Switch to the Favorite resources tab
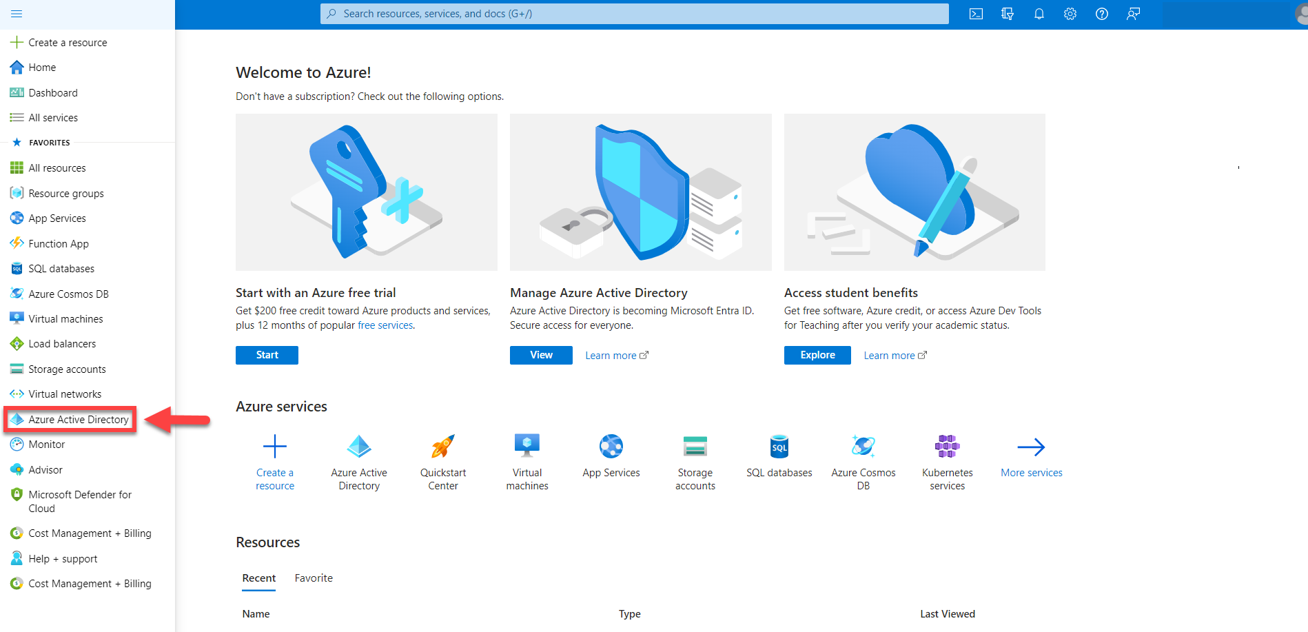 314,578
